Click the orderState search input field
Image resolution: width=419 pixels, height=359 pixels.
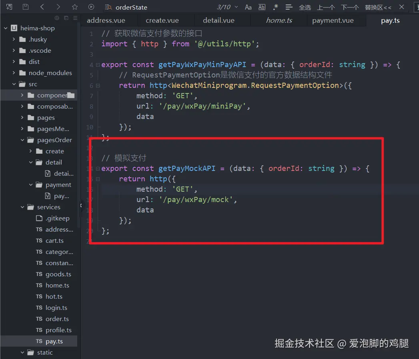(x=160, y=7)
